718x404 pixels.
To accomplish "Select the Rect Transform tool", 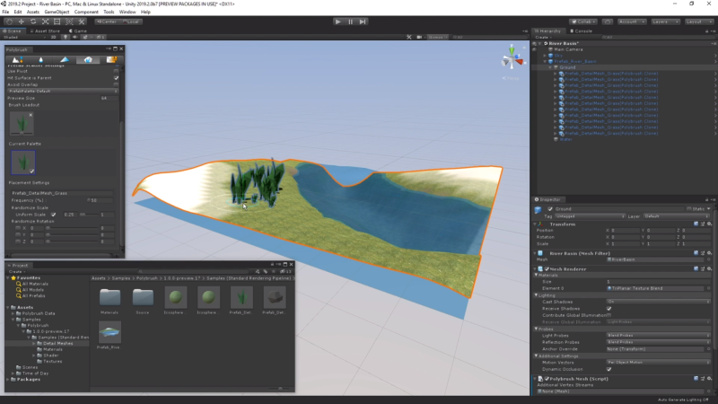I will [x=57, y=22].
